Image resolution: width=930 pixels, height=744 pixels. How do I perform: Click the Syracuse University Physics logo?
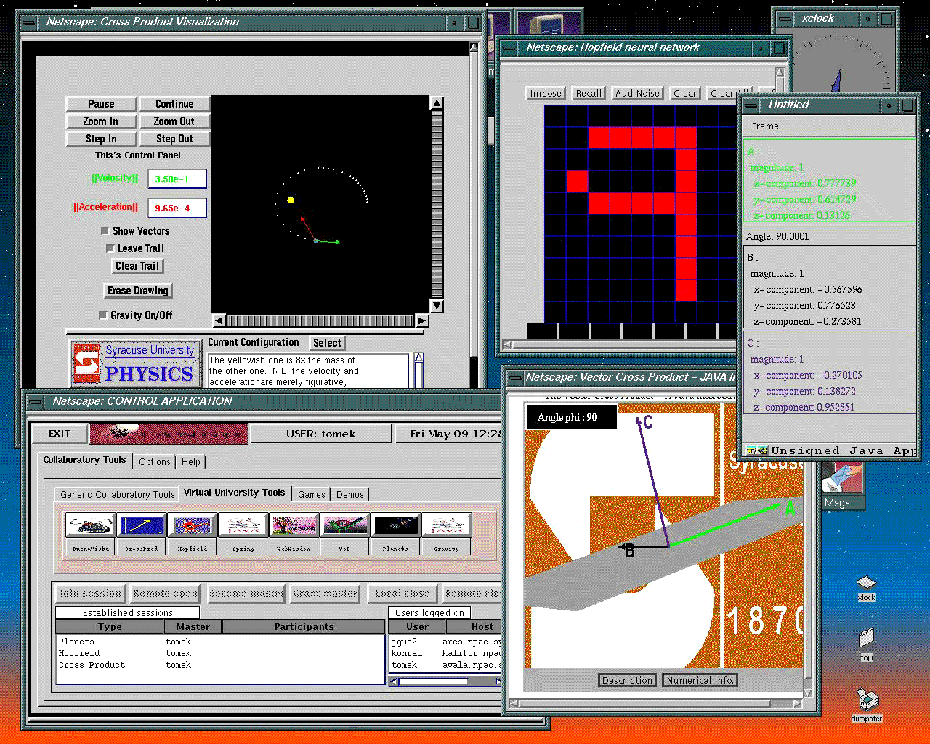click(x=135, y=363)
